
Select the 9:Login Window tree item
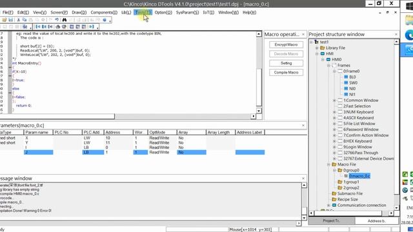358,147
